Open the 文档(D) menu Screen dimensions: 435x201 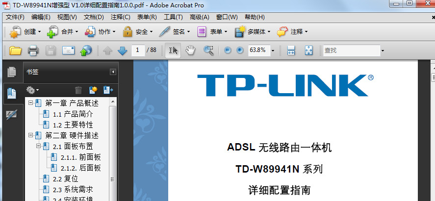[x=94, y=17]
